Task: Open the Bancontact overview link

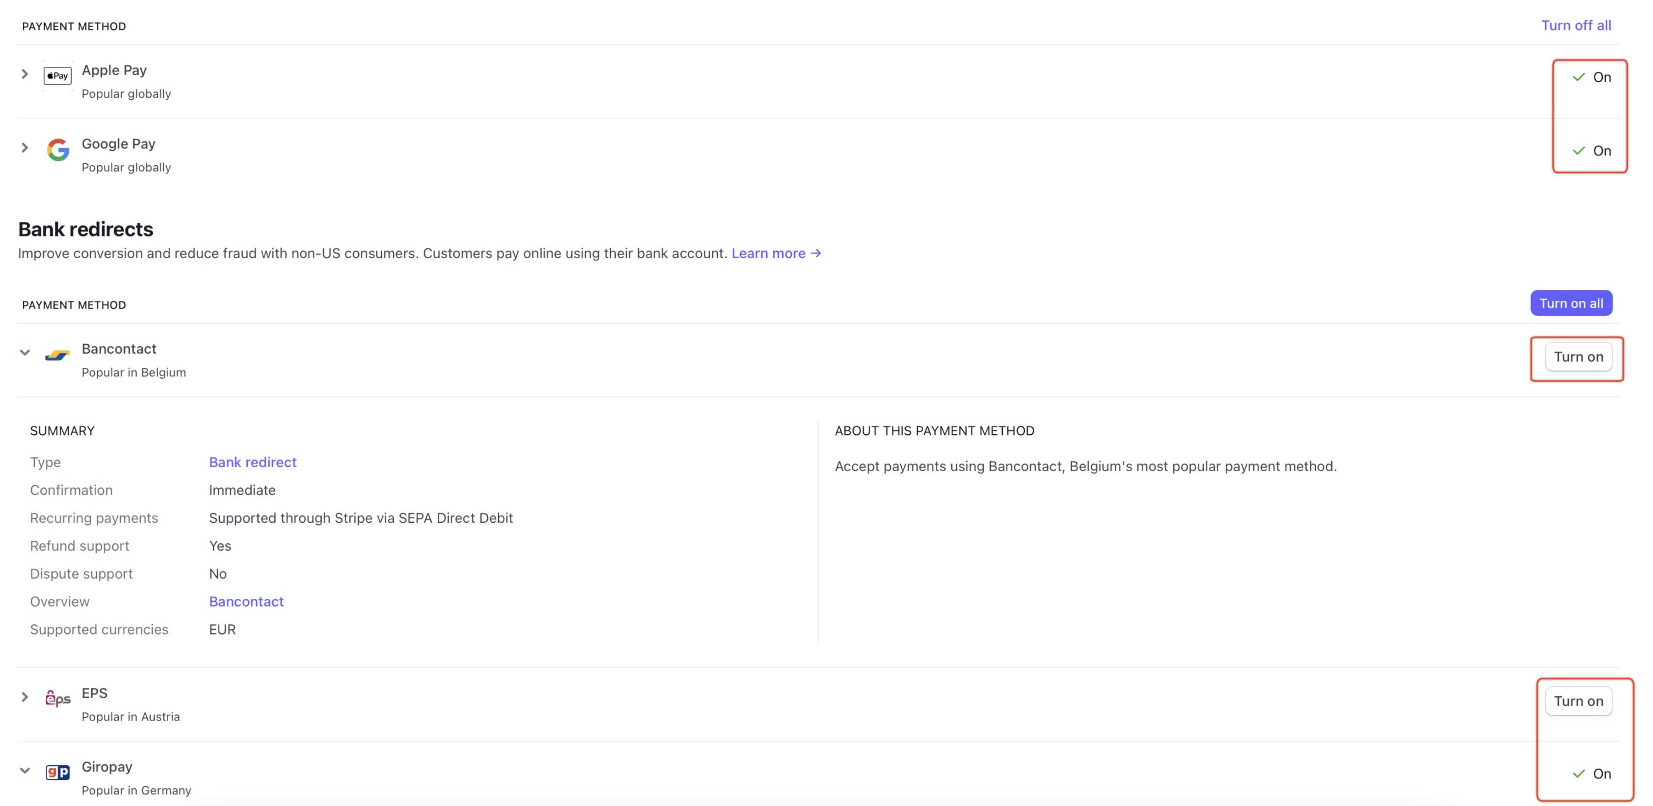Action: coord(246,601)
